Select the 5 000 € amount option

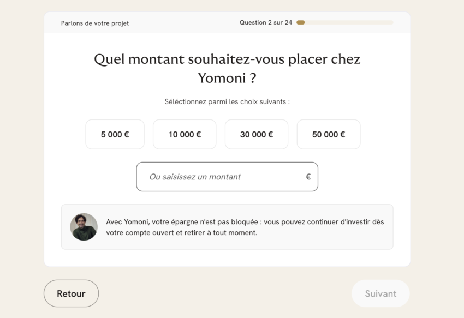[115, 134]
